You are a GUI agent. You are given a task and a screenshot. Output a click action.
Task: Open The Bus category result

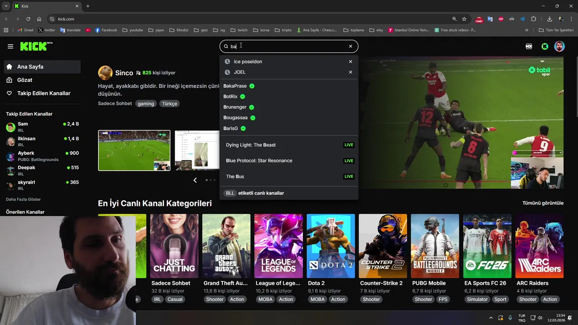tap(289, 176)
